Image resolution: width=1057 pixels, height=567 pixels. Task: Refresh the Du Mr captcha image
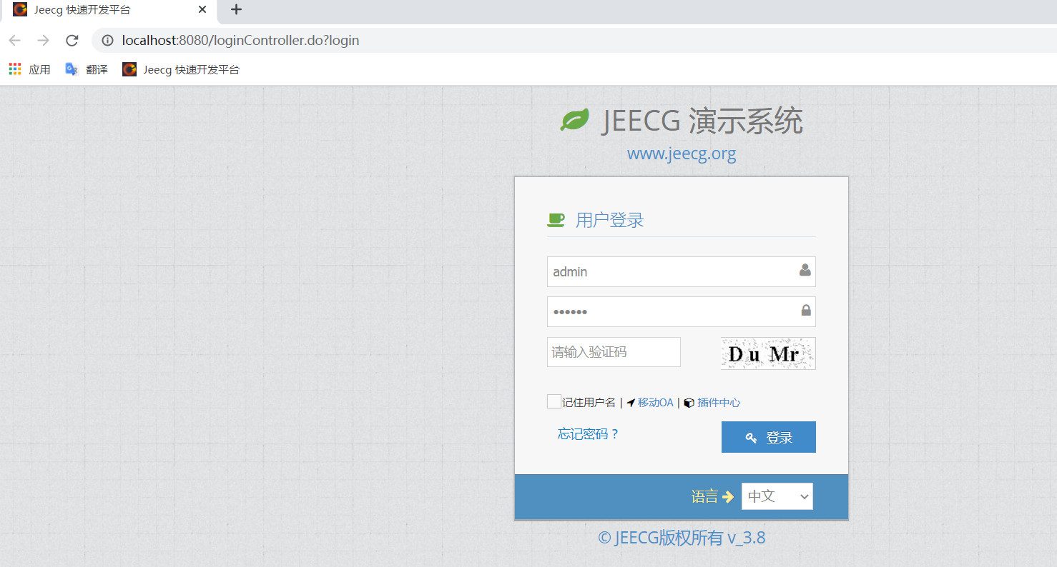(768, 353)
